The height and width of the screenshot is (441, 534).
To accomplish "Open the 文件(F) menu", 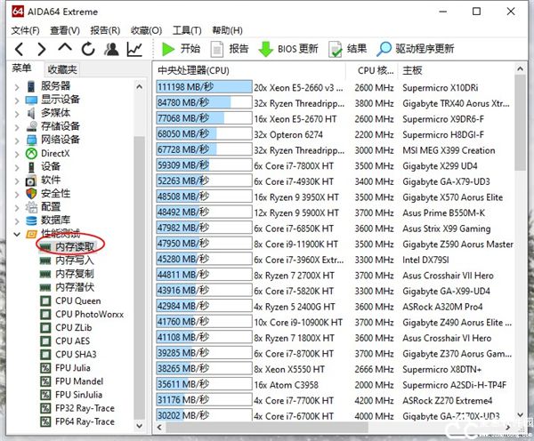I will coord(26,30).
